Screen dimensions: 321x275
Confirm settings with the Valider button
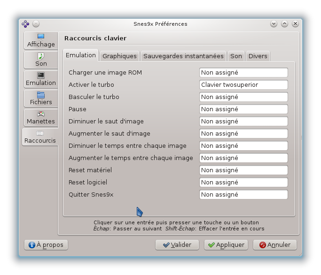pos(177,245)
